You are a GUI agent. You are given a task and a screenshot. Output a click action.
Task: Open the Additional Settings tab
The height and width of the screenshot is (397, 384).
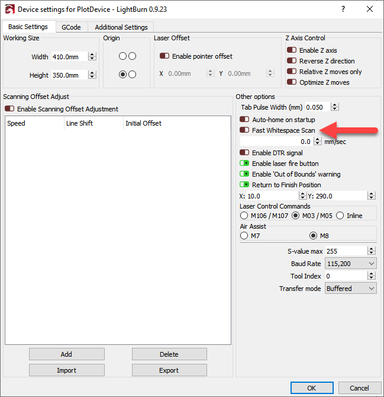121,27
